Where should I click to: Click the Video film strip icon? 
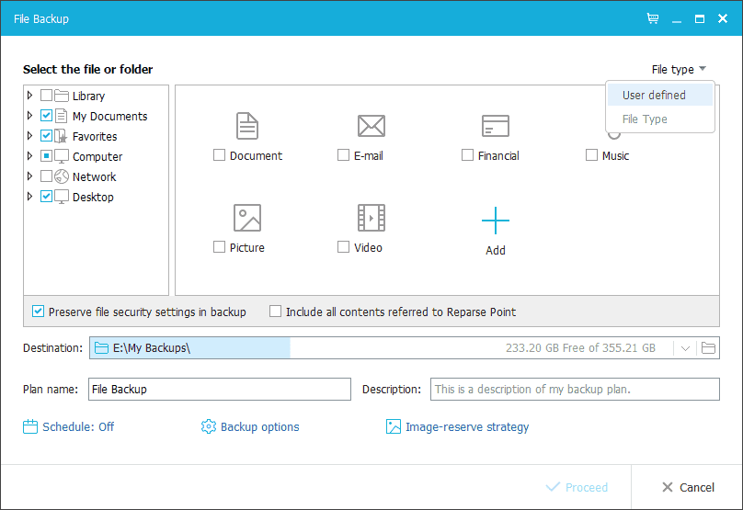(371, 218)
